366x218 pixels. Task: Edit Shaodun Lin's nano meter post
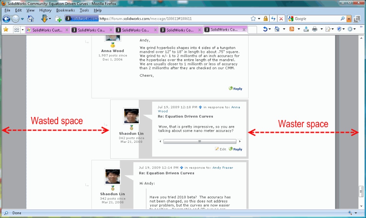click(x=221, y=149)
